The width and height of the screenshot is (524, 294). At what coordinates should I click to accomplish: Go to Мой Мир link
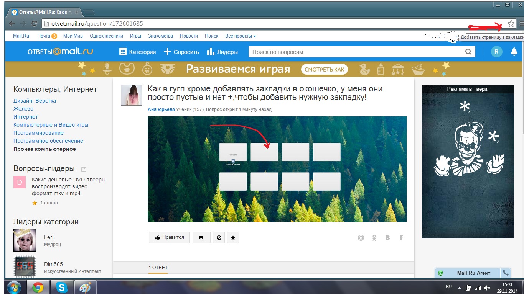(73, 36)
